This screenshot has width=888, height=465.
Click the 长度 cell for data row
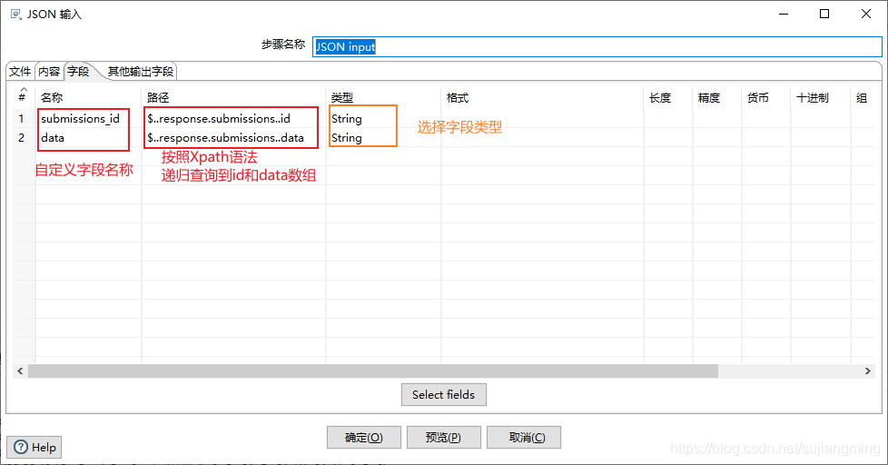coord(668,138)
